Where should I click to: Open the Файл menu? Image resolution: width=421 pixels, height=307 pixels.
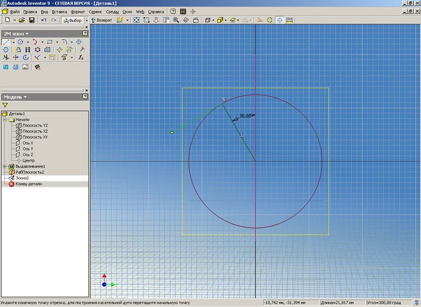tap(15, 12)
